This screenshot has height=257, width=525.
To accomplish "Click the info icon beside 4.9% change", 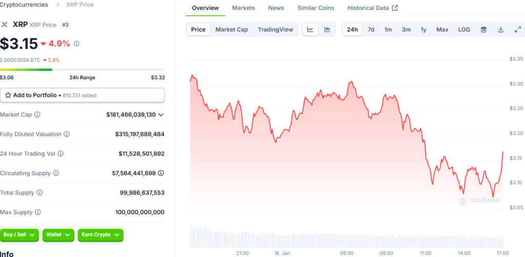I will coord(76,44).
